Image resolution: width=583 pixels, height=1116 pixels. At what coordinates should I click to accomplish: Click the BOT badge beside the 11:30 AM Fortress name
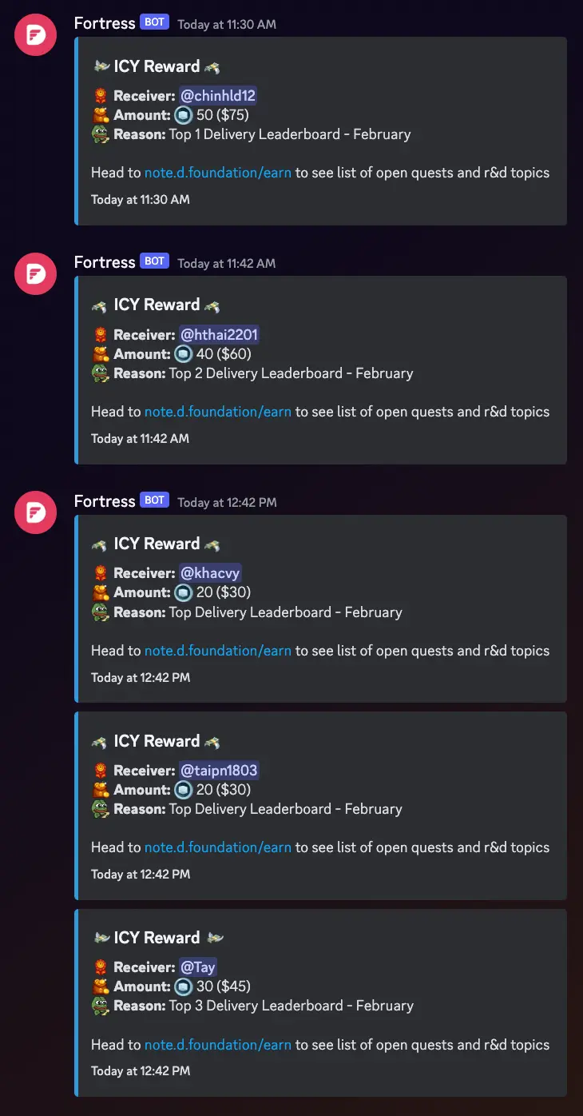pos(155,22)
